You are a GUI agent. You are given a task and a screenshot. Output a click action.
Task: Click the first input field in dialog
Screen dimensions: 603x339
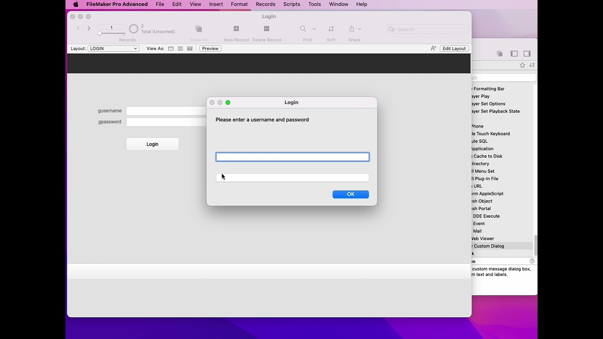click(x=293, y=157)
